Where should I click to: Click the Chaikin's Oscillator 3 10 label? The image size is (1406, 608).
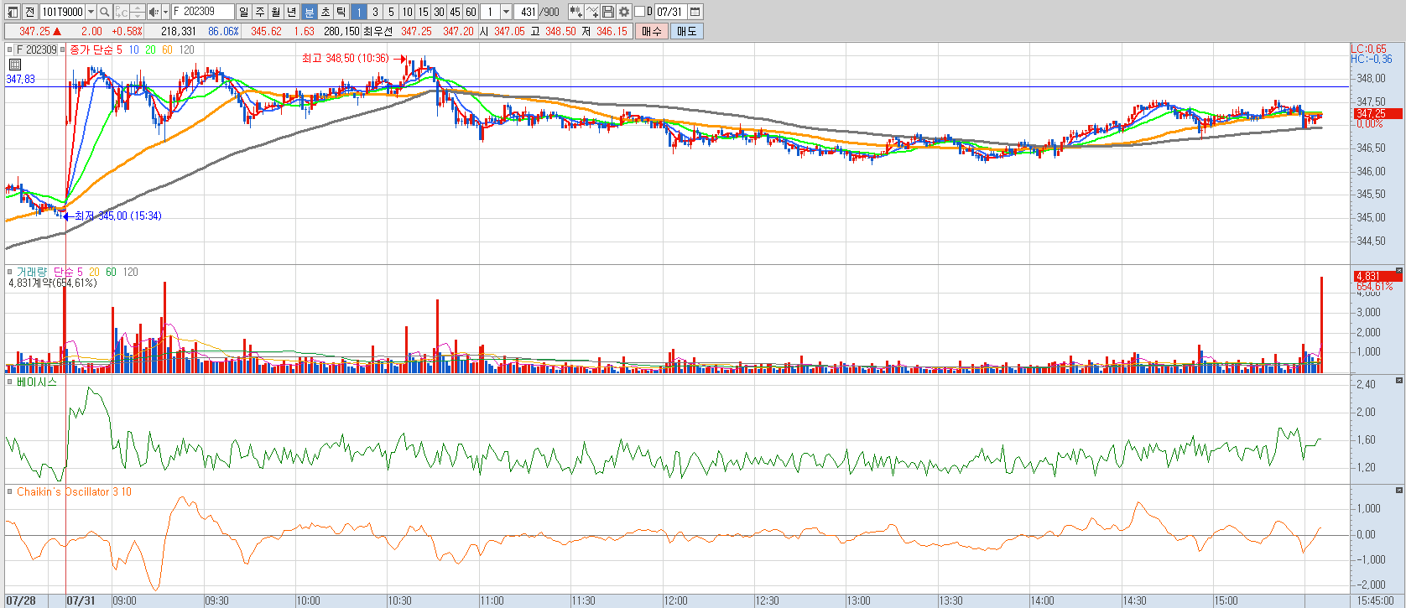74,491
